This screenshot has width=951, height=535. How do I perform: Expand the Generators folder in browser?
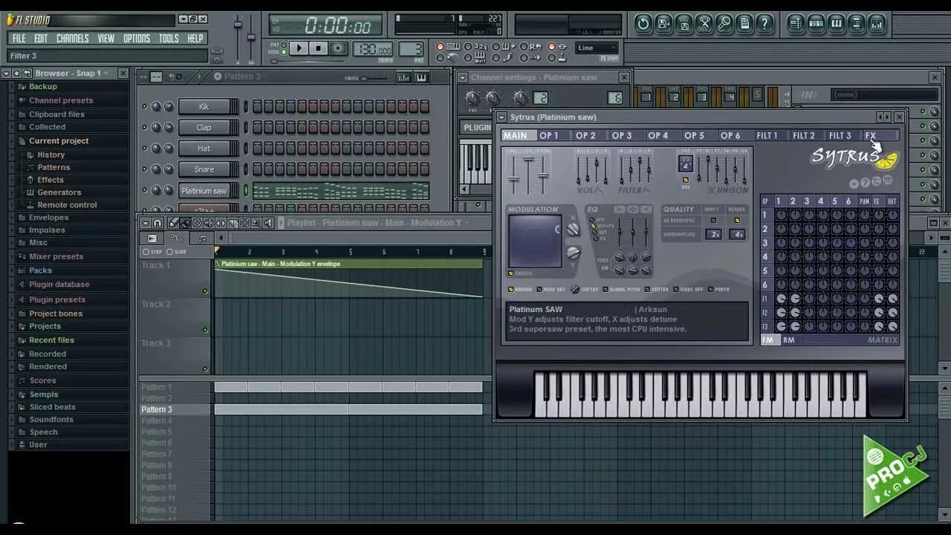click(59, 192)
